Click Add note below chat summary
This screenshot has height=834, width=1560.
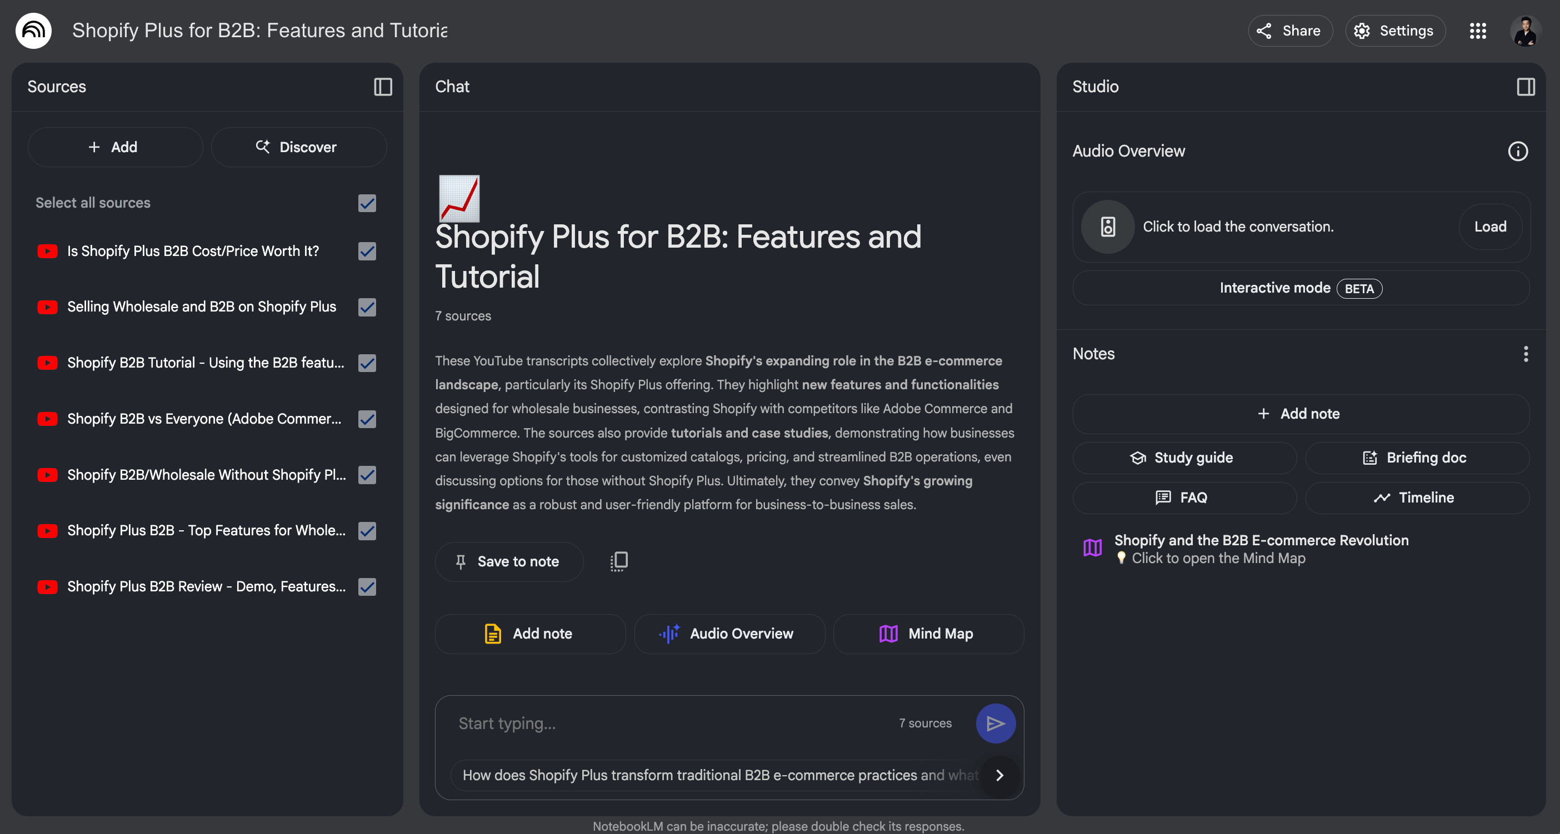pyautogui.click(x=530, y=634)
